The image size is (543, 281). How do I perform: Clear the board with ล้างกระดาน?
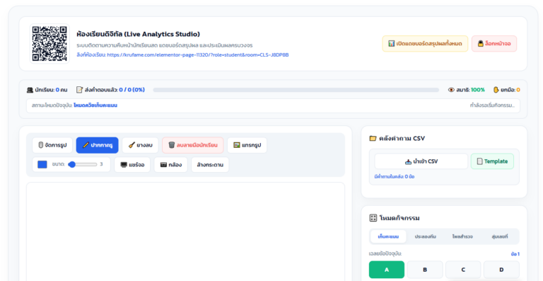pyautogui.click(x=210, y=165)
